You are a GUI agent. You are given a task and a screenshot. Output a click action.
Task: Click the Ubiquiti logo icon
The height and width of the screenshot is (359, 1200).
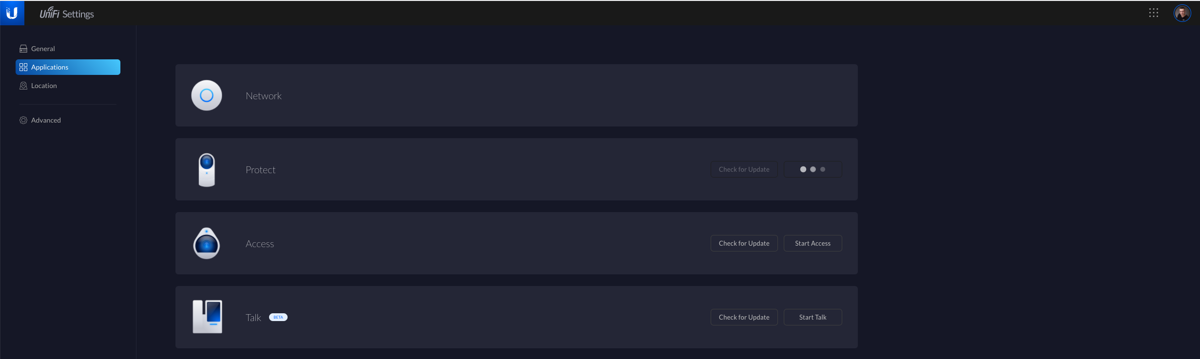(12, 13)
